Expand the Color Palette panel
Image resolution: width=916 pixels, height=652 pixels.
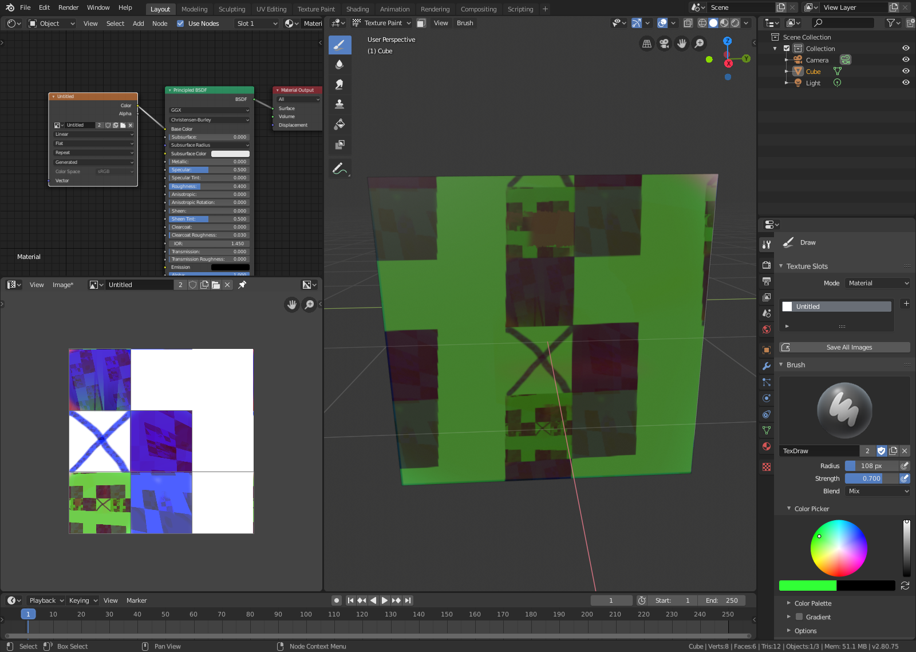[789, 603]
